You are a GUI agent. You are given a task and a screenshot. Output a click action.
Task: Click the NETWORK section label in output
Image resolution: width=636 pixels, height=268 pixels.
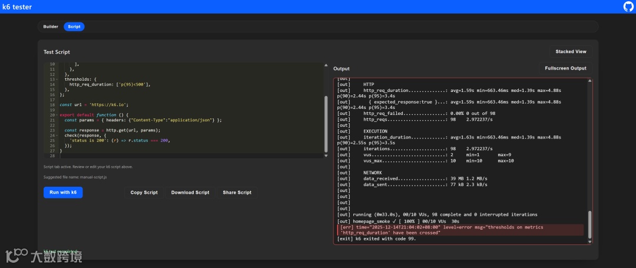(x=372, y=173)
